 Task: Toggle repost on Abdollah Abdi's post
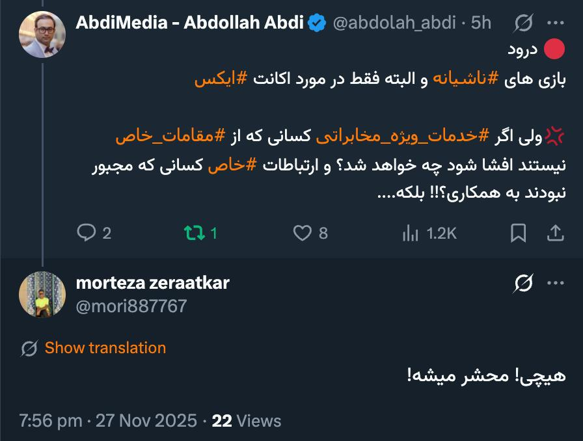193,232
